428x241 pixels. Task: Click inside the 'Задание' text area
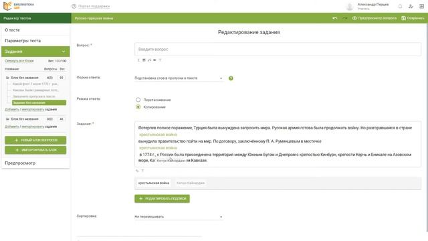(278, 144)
